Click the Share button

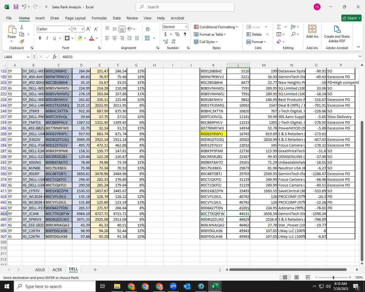[352, 18]
